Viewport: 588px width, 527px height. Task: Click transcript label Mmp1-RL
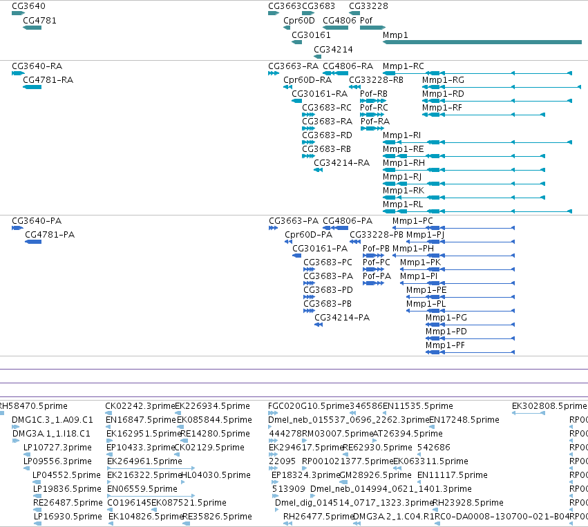click(x=403, y=204)
